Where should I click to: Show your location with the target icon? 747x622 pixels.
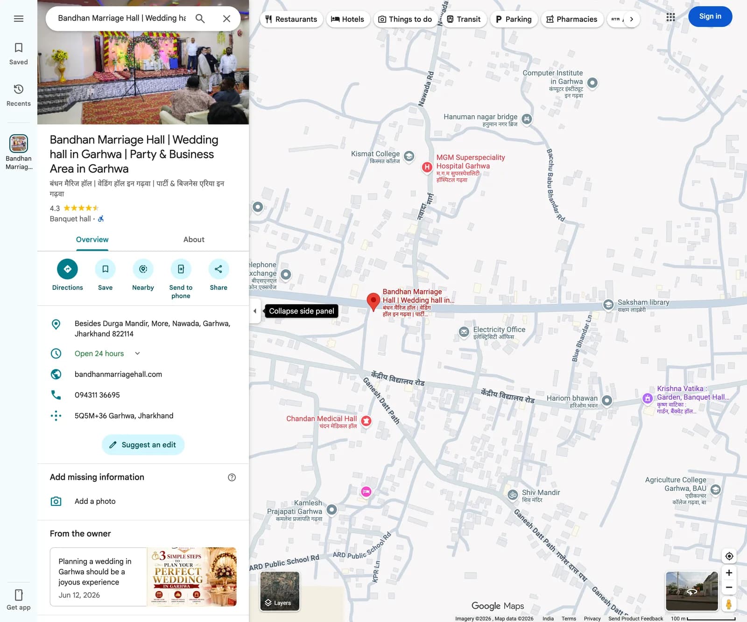[x=729, y=556]
